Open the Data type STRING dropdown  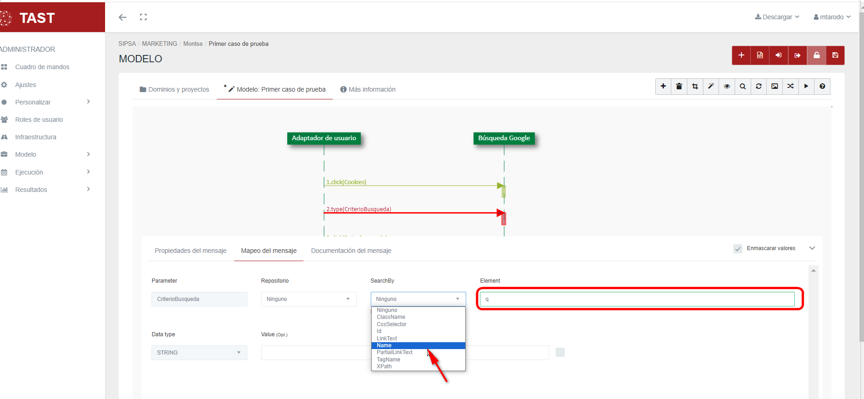click(199, 353)
